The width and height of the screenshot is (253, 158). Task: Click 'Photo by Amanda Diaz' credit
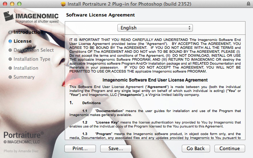click(x=21, y=151)
